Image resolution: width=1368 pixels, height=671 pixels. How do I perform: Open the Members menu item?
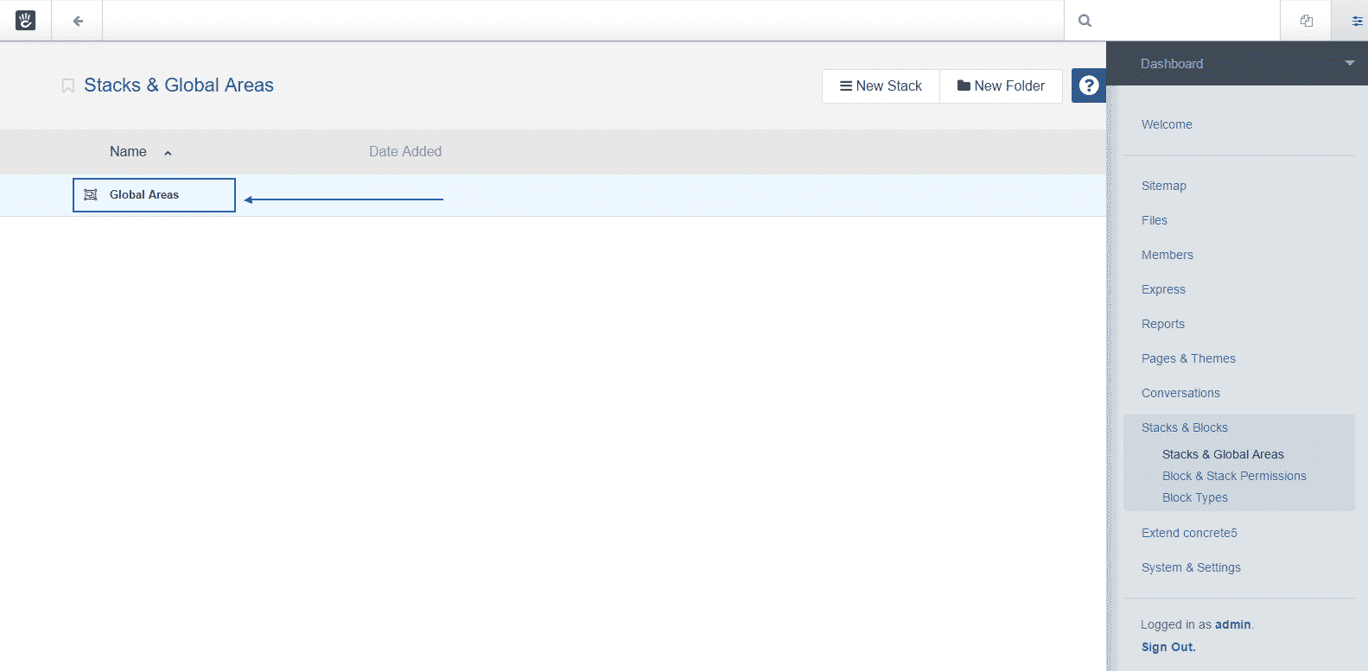click(1167, 255)
